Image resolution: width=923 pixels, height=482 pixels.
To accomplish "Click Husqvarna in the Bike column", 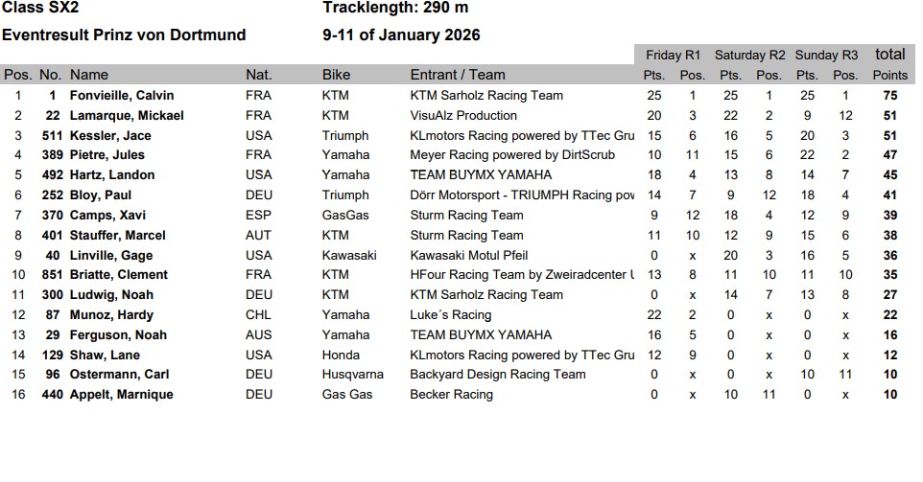I will click(x=352, y=375).
